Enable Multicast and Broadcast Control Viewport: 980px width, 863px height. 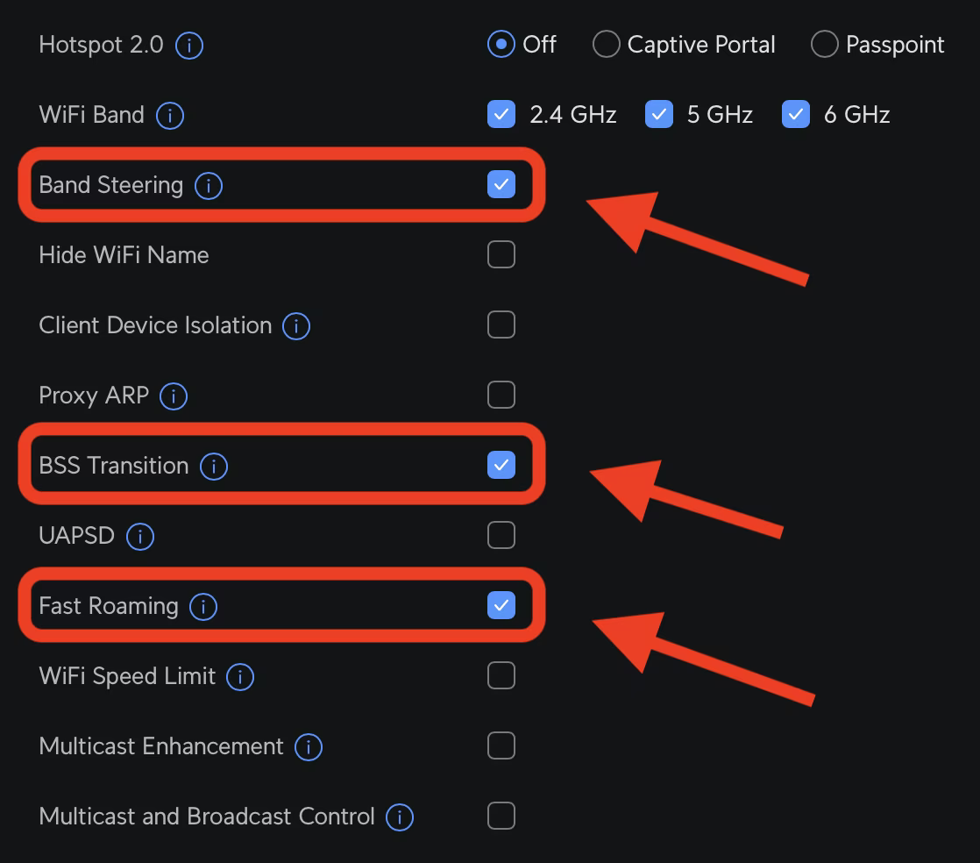pos(501,816)
